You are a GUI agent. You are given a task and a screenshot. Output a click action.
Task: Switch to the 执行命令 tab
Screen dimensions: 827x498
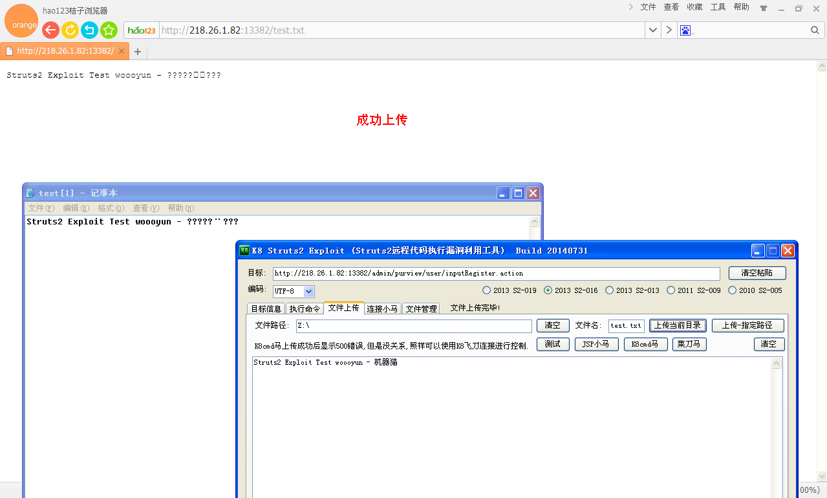point(305,309)
